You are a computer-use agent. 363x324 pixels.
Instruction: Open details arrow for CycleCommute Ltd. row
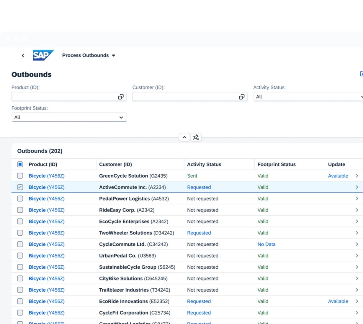pyautogui.click(x=357, y=244)
